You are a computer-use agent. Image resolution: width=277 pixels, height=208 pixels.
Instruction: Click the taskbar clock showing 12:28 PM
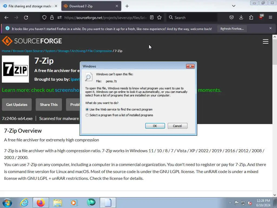tap(263, 203)
